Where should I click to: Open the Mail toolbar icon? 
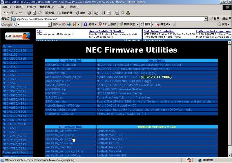coord(96,13)
